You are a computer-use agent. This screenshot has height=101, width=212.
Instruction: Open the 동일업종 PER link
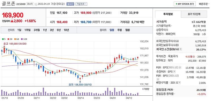coord(165,90)
